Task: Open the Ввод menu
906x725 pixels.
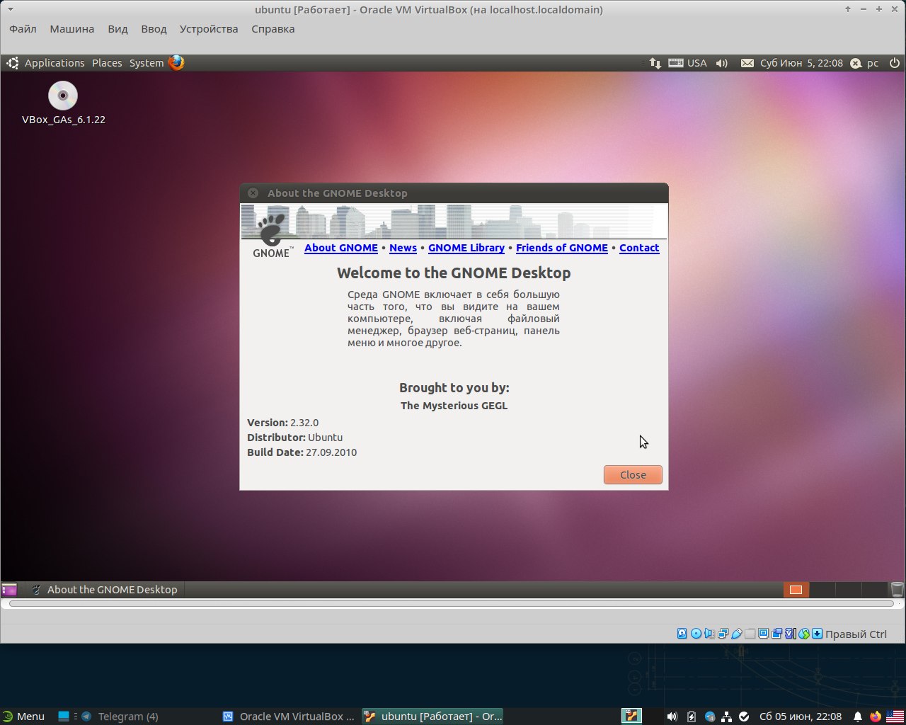Action: [154, 29]
